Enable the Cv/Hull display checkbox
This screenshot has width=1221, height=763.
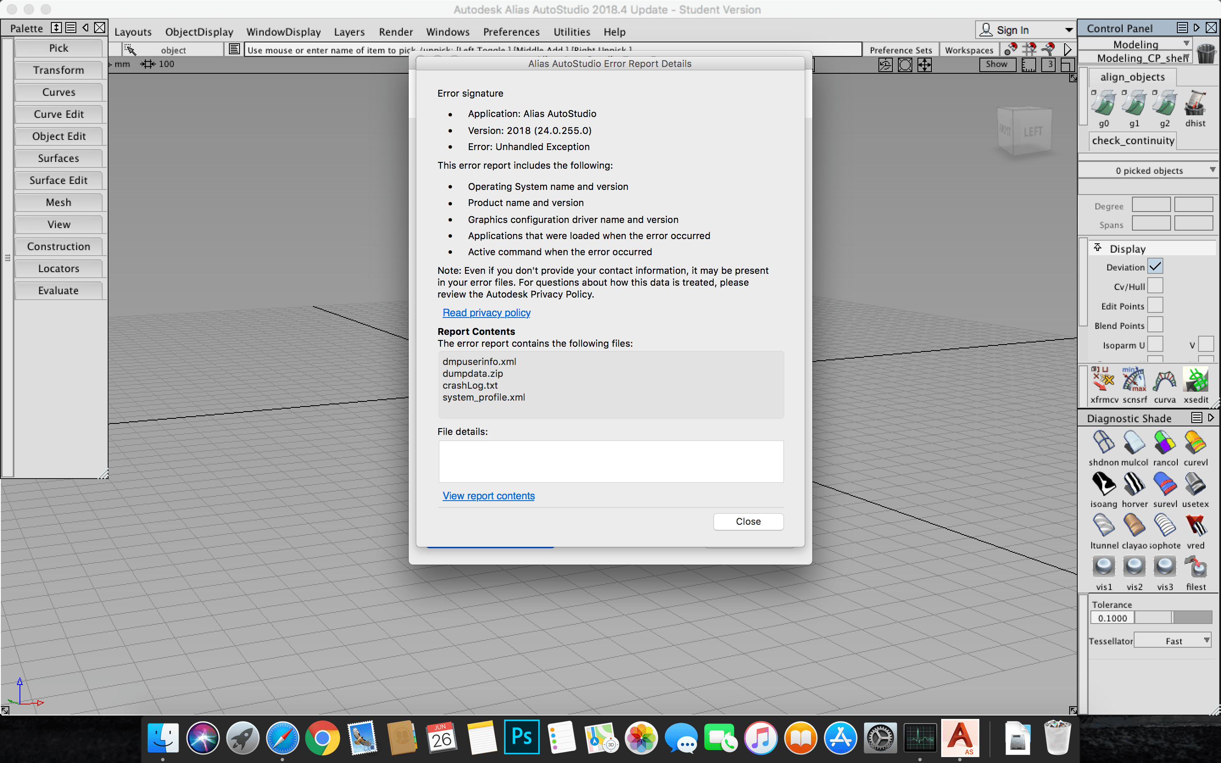pyautogui.click(x=1154, y=285)
